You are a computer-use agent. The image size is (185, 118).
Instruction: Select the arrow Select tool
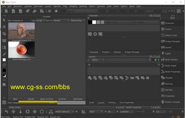click(x=4, y=20)
